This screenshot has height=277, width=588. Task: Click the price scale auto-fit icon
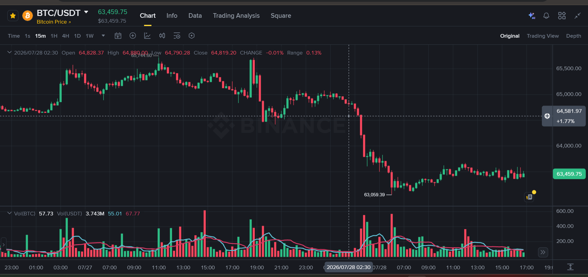pyautogui.click(x=570, y=267)
